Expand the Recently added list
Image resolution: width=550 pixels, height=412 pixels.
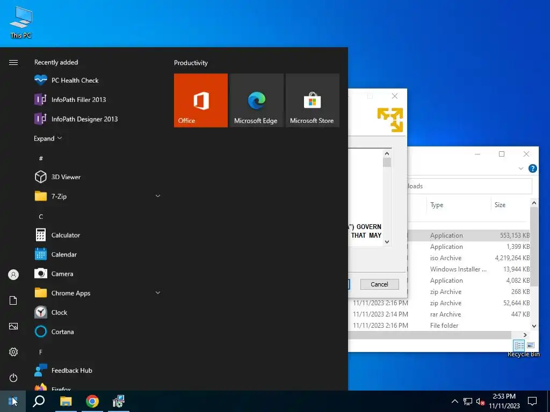click(48, 138)
